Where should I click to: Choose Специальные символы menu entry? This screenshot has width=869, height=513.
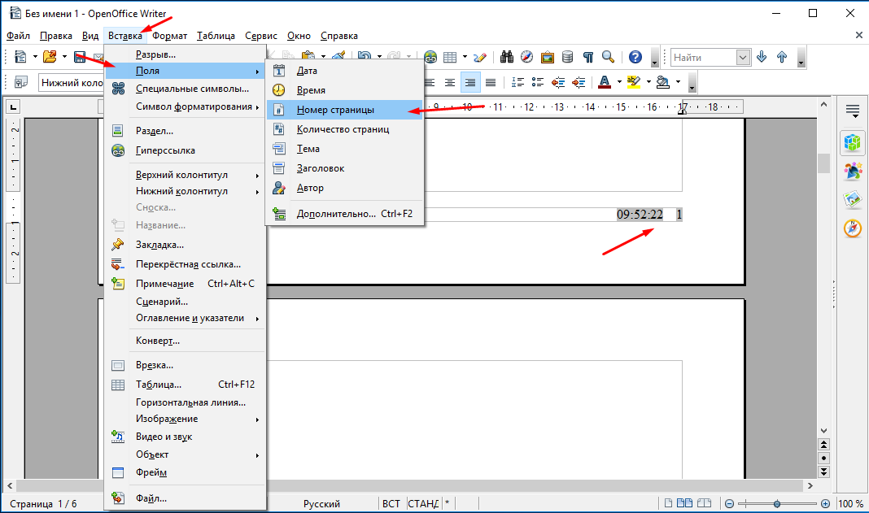tap(185, 89)
